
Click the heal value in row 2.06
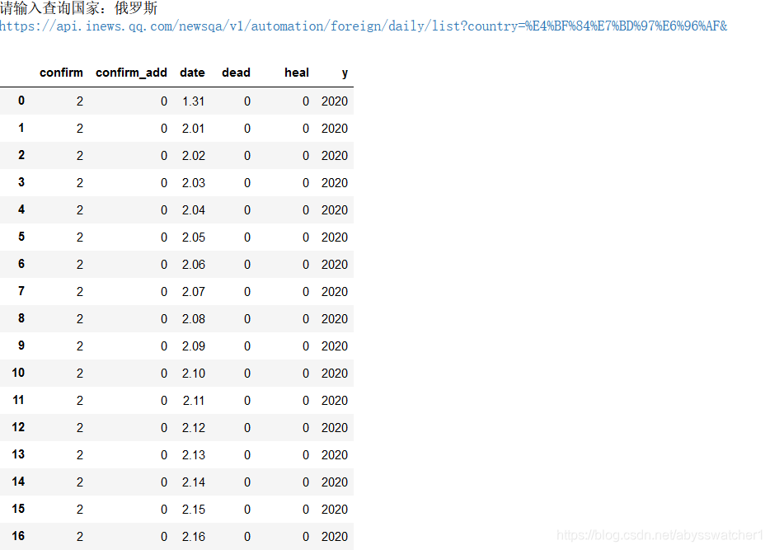click(306, 265)
